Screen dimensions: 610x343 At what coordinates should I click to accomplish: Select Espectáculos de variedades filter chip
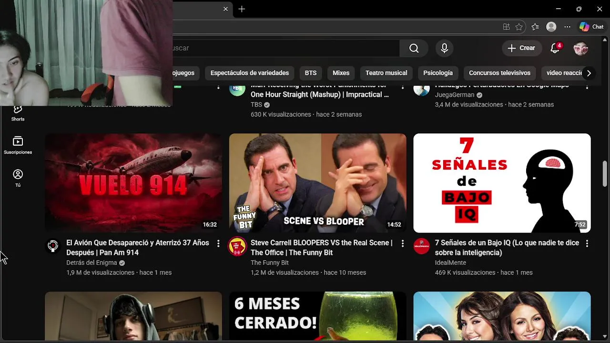click(x=250, y=73)
